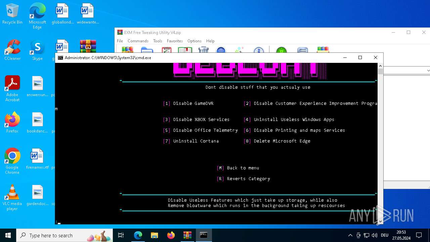The width and height of the screenshot is (430, 242).
Task: Select the Google Chrome desktop shortcut
Action: (x=12, y=161)
